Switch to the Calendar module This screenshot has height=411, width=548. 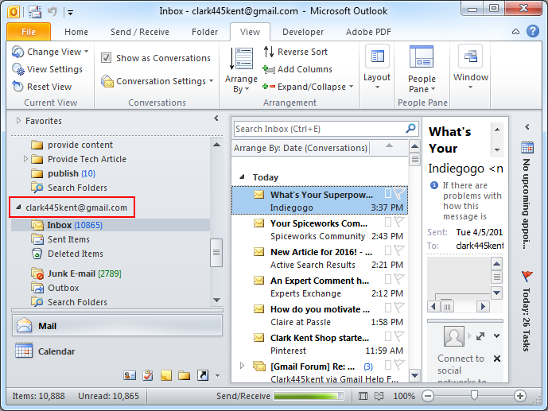(x=56, y=351)
